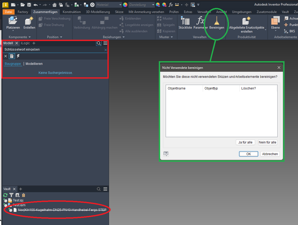Select the KH155 Kugelhahn STEP file
The height and width of the screenshot is (225, 298).
(x=62, y=210)
